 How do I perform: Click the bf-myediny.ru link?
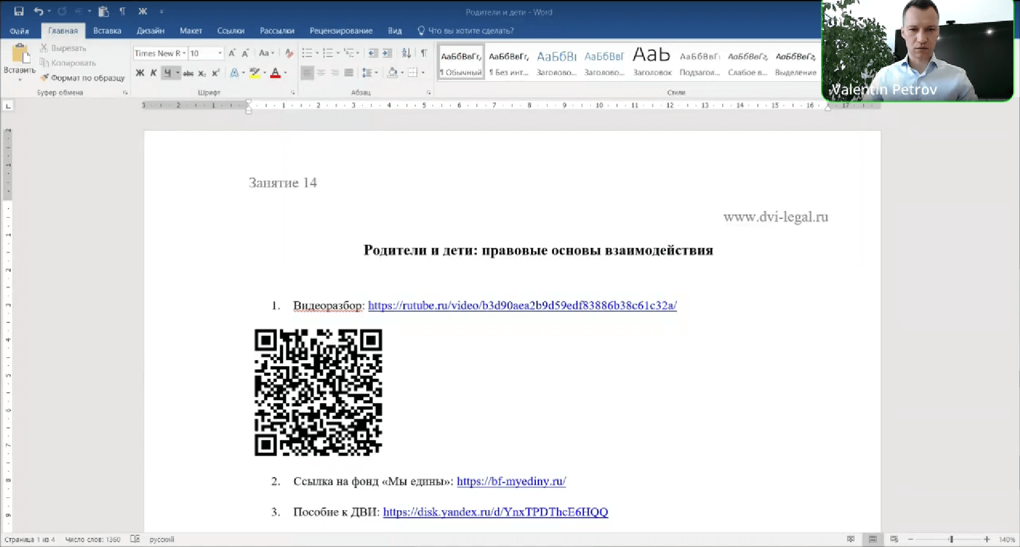pos(511,481)
